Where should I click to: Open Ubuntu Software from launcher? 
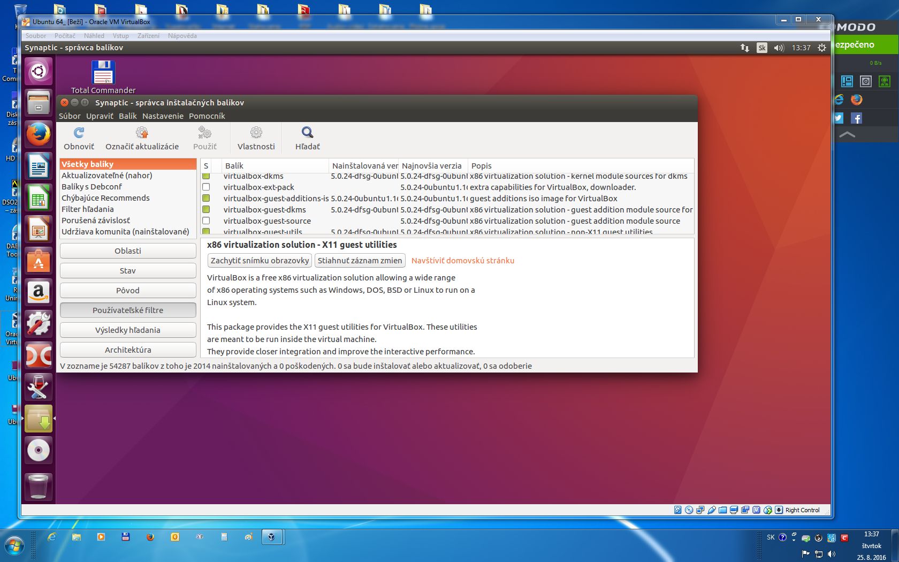point(39,261)
